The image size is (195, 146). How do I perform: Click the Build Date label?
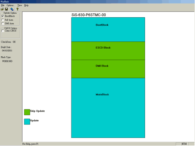click(x=6, y=47)
